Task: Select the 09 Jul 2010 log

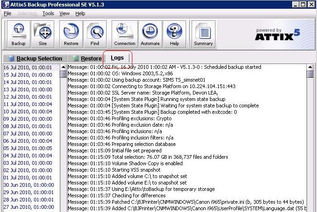Action: click(28, 119)
